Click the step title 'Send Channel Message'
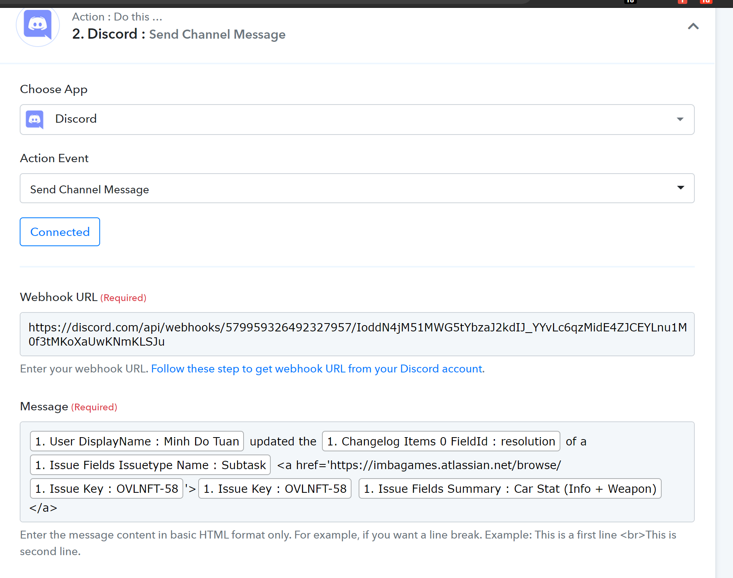This screenshot has height=578, width=733. (x=217, y=34)
